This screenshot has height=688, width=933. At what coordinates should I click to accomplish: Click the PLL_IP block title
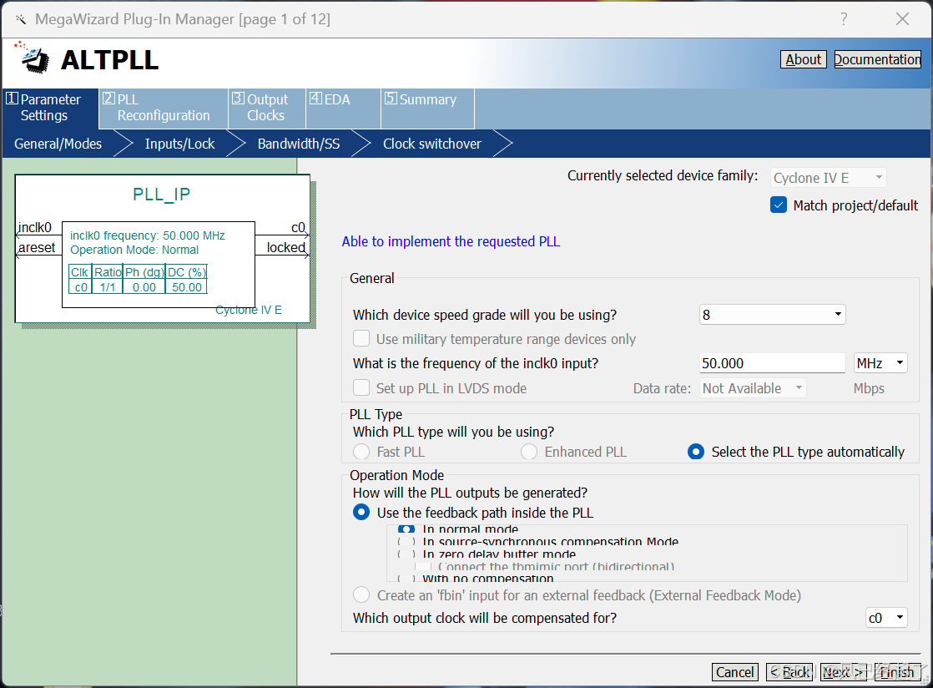(161, 195)
